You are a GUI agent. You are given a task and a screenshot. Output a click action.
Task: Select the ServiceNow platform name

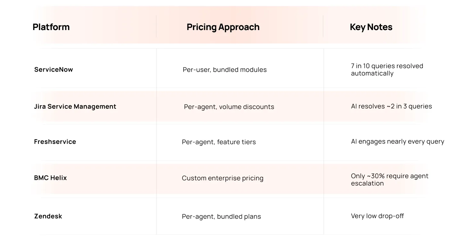pyautogui.click(x=54, y=69)
